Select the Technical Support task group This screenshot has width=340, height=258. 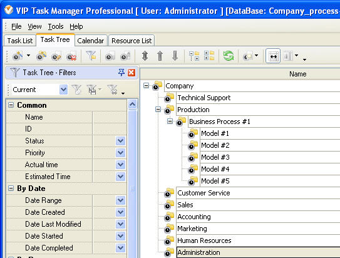pyautogui.click(x=204, y=98)
